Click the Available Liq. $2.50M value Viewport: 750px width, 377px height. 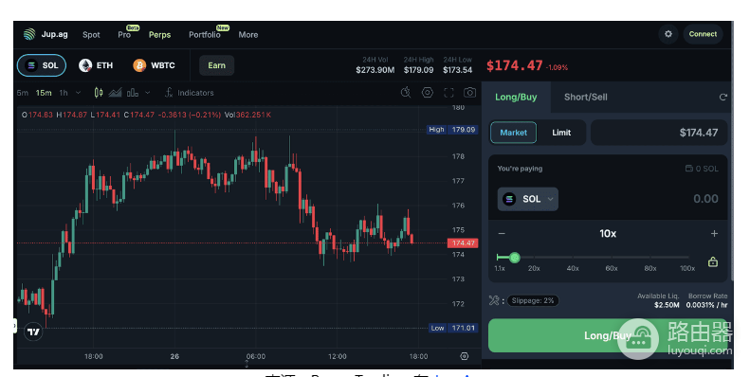(667, 305)
